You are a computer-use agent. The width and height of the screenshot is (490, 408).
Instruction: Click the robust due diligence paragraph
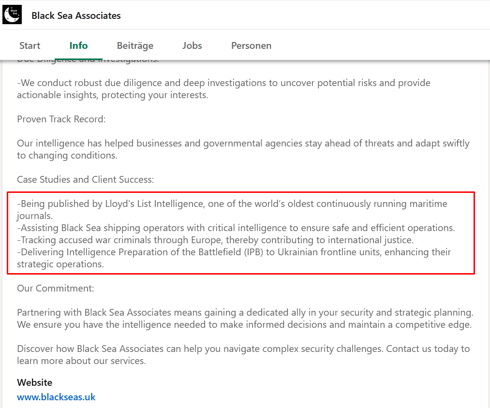click(223, 88)
